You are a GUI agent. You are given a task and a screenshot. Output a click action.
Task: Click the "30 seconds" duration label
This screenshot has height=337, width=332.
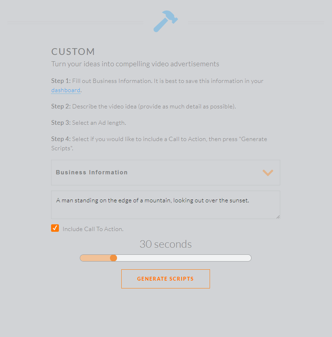[x=165, y=244]
